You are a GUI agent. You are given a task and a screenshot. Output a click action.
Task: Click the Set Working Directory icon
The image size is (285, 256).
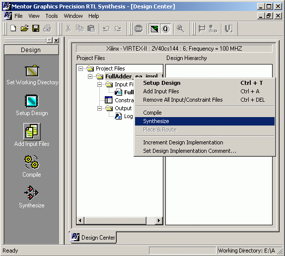point(32,71)
